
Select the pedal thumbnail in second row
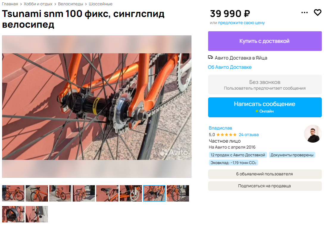13,214
